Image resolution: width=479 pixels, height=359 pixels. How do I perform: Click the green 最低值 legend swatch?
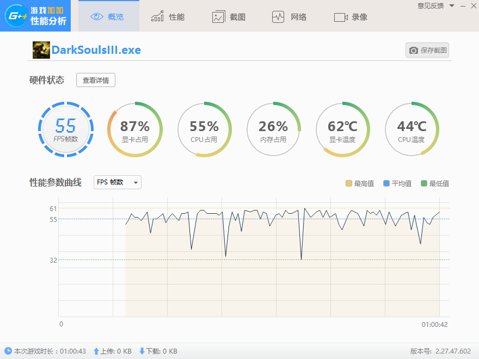[423, 183]
